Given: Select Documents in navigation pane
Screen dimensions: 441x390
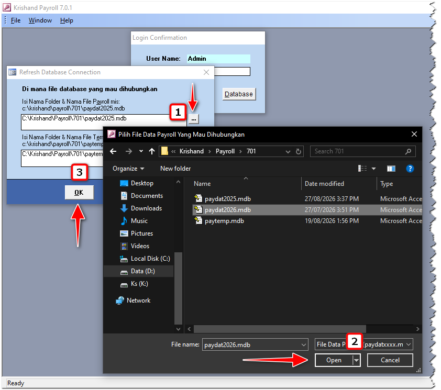Looking at the screenshot, I should pyautogui.click(x=147, y=196).
